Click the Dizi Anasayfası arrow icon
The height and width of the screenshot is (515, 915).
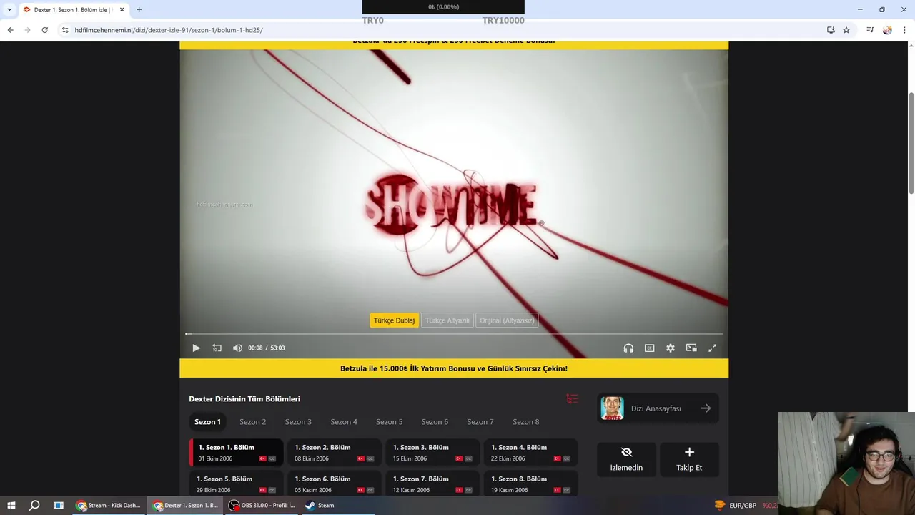[x=706, y=408]
